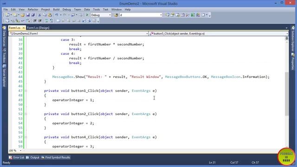Collapse the button2_Click method outline
Viewport: 297px width, 167px height.
click(26, 114)
